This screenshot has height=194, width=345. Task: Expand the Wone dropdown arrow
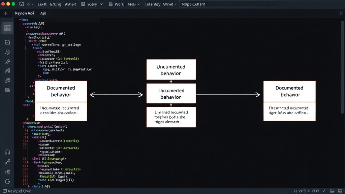175,4
